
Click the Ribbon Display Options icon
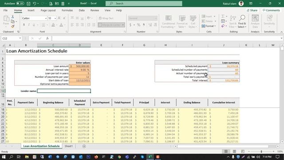[251, 4]
